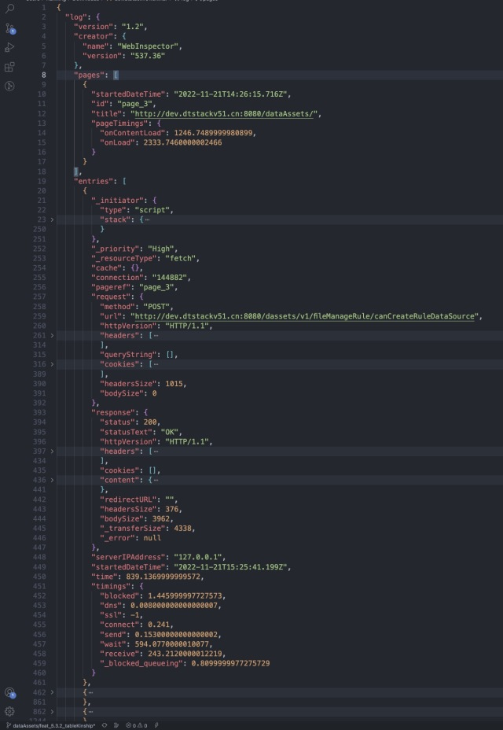Click the pages startedDateTime value 2022-11-21T14:26:15.716Z
The width and height of the screenshot is (503, 730).
tap(230, 94)
